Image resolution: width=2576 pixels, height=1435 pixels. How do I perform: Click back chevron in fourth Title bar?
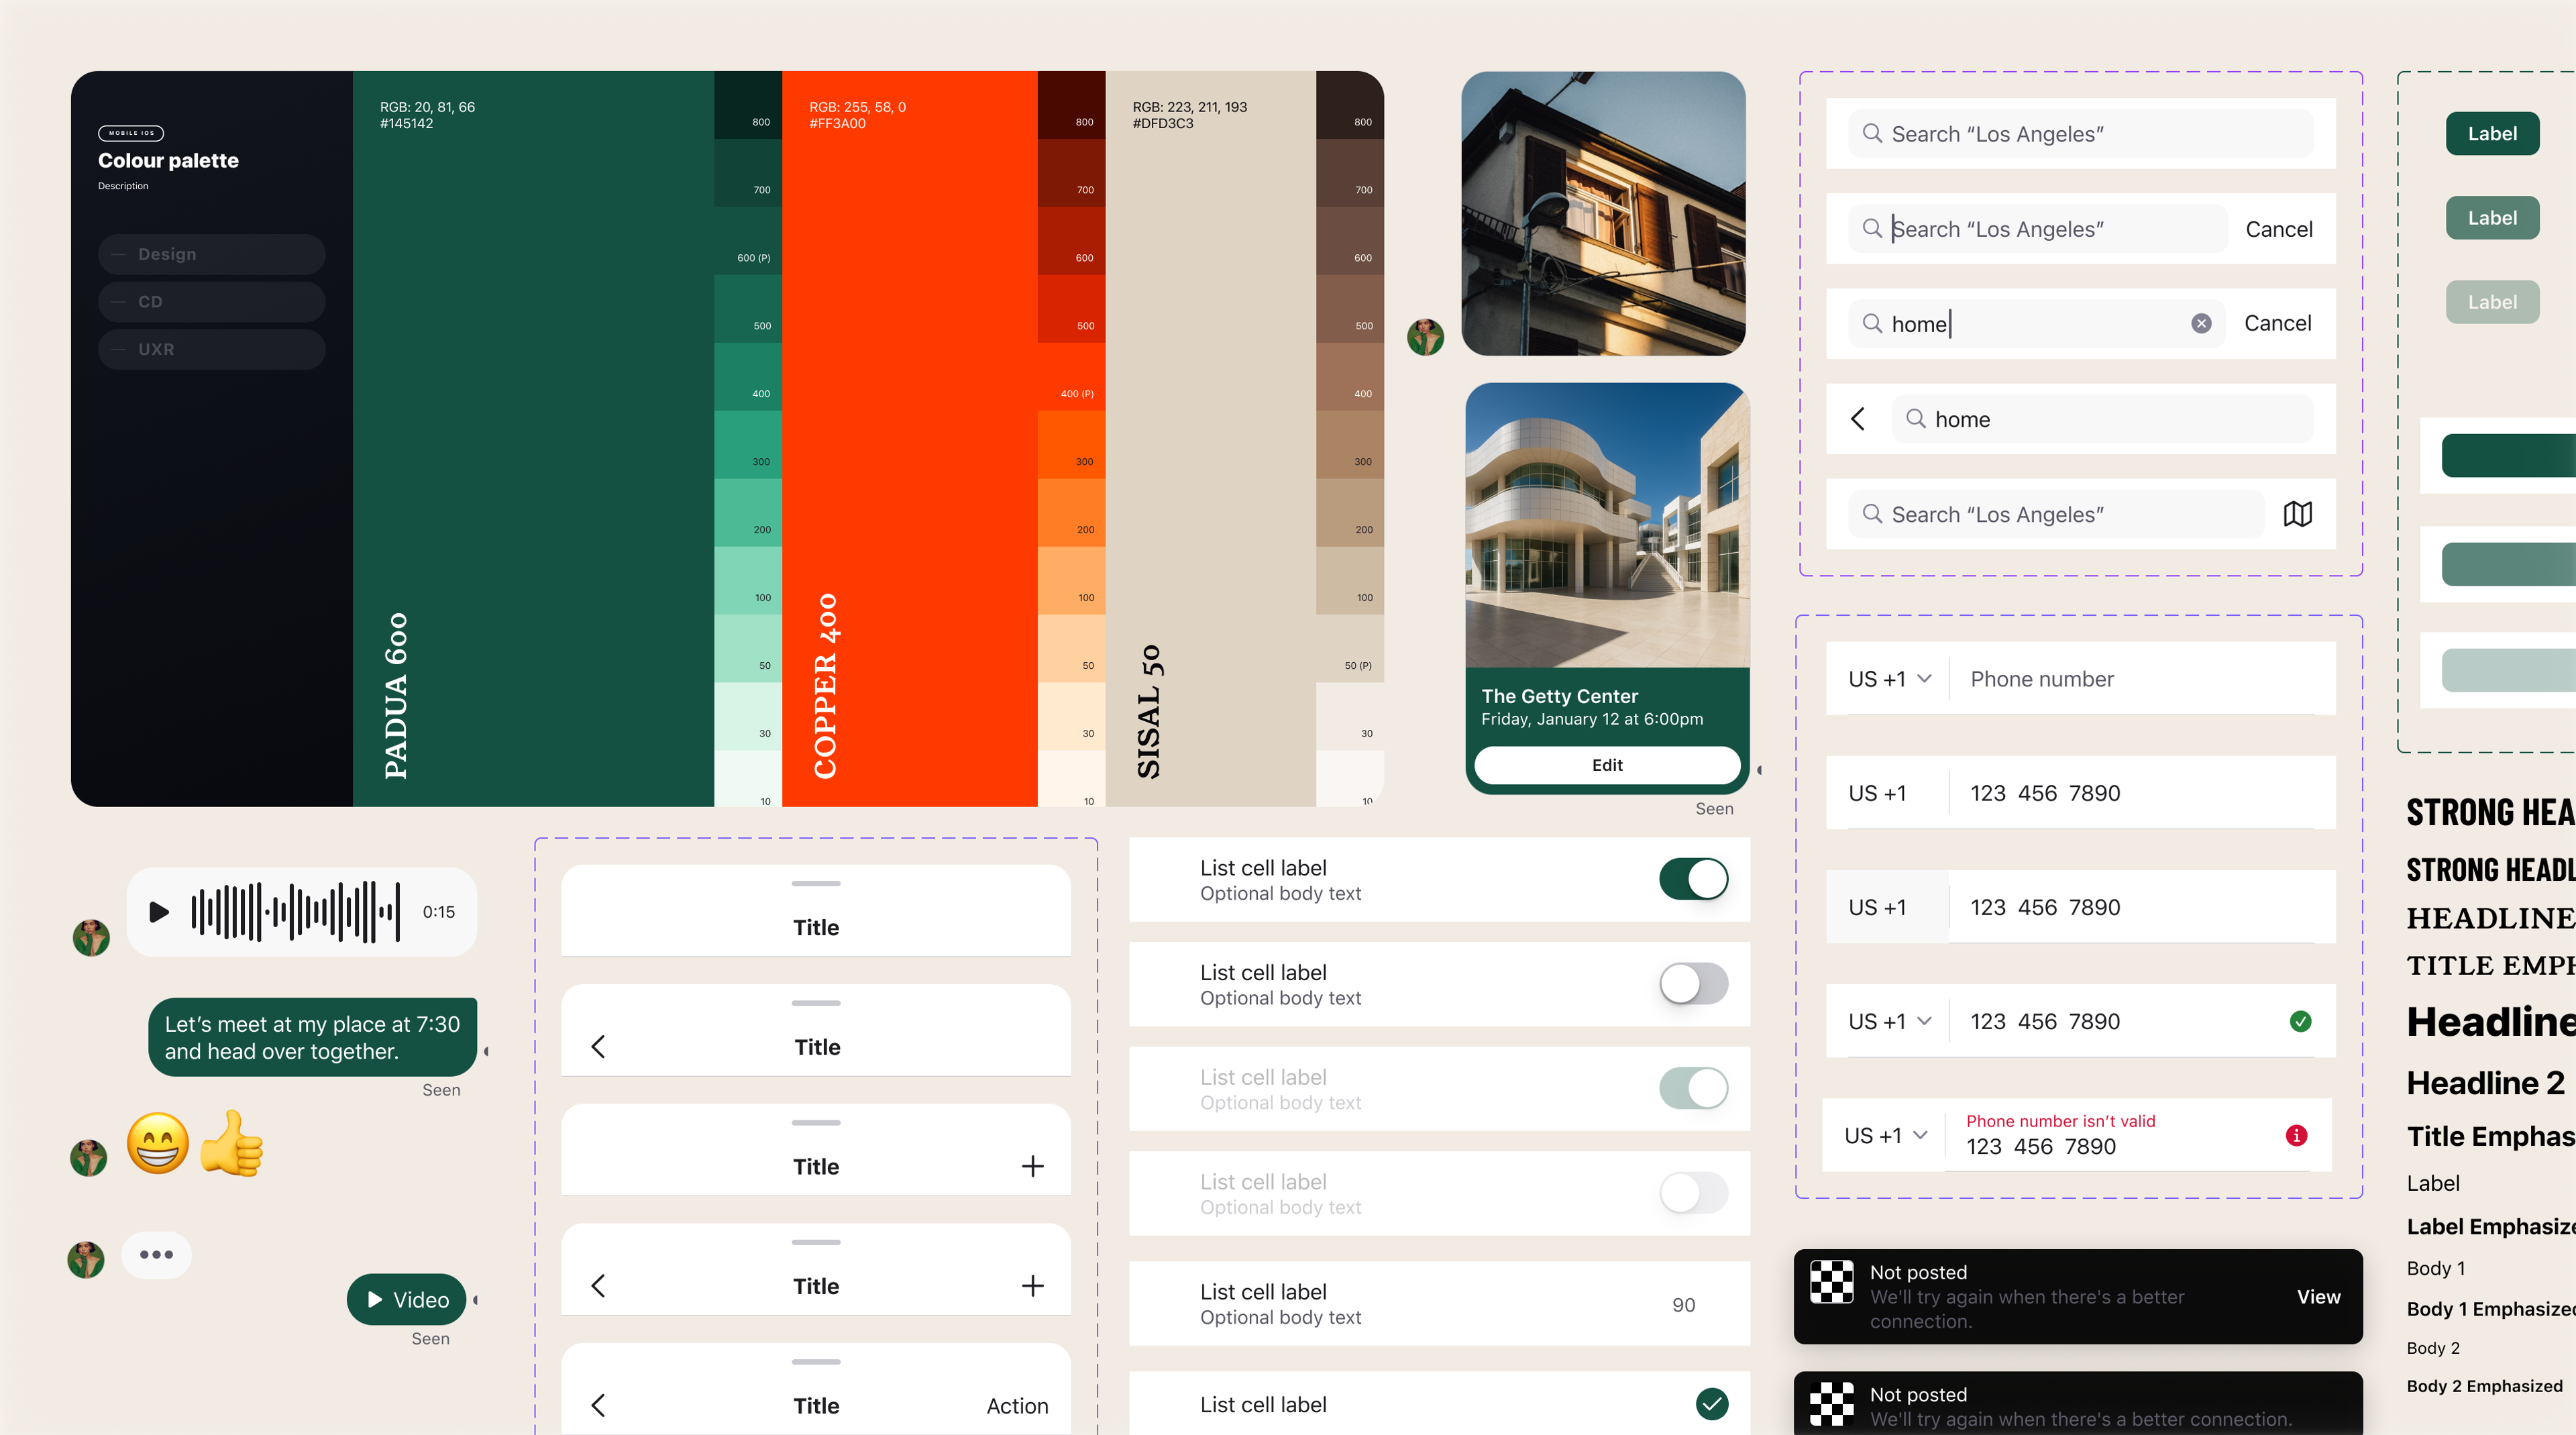click(598, 1286)
